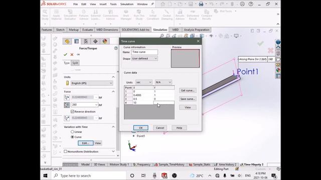Open the Tools menu

[113, 4]
